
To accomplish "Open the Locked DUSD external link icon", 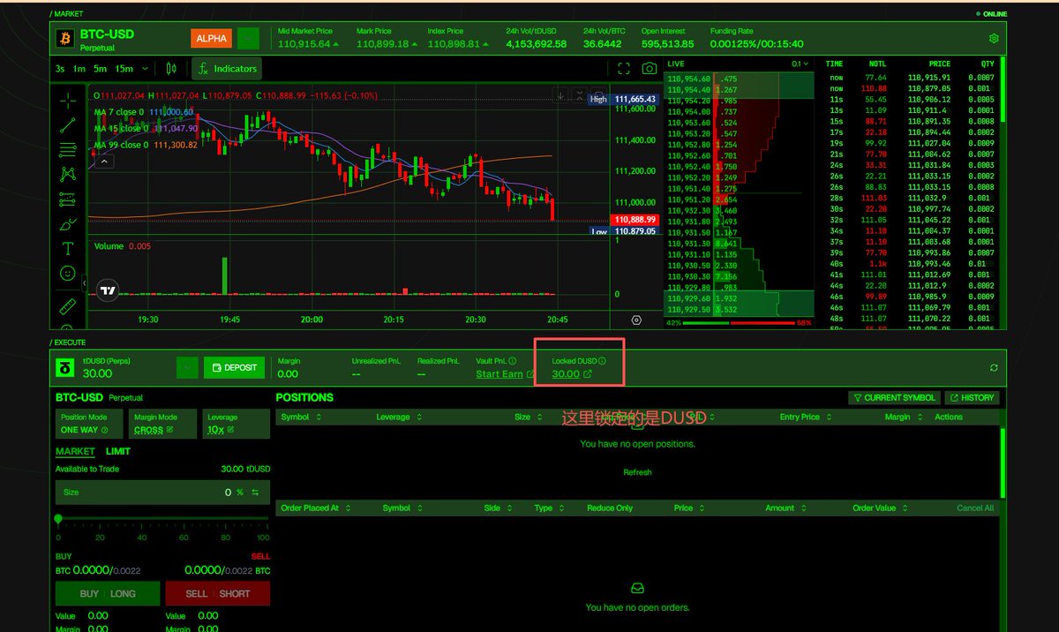I will coord(588,374).
